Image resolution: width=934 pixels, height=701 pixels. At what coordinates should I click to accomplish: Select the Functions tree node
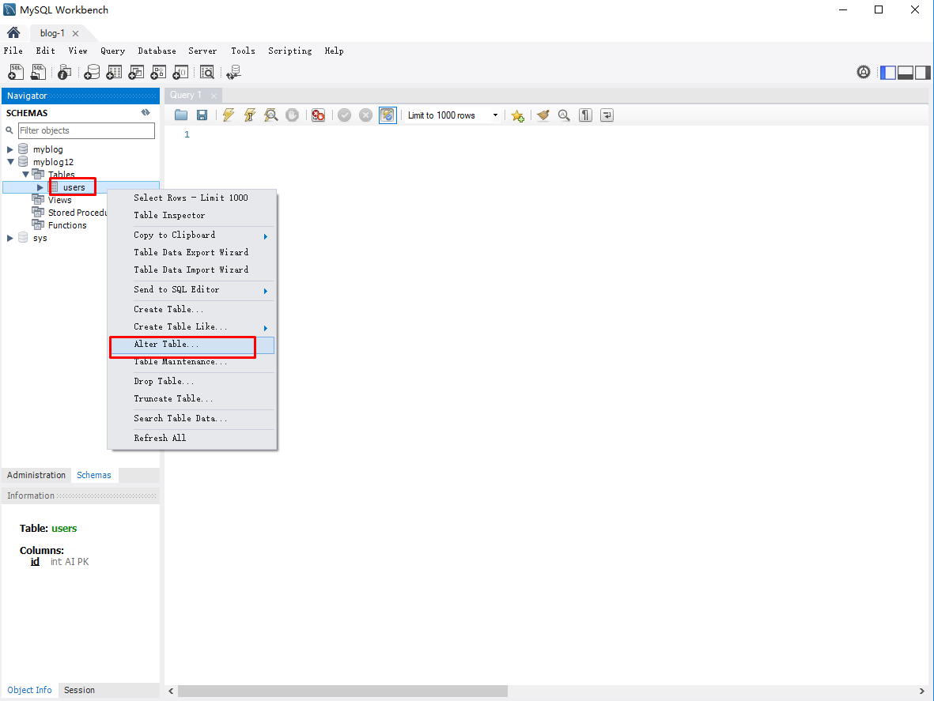[x=67, y=225]
